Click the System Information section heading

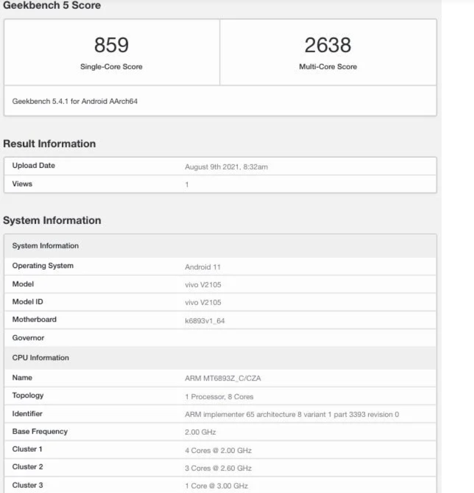(52, 220)
